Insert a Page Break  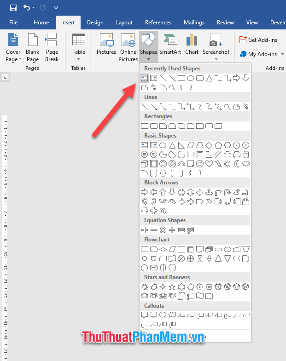pos(52,47)
